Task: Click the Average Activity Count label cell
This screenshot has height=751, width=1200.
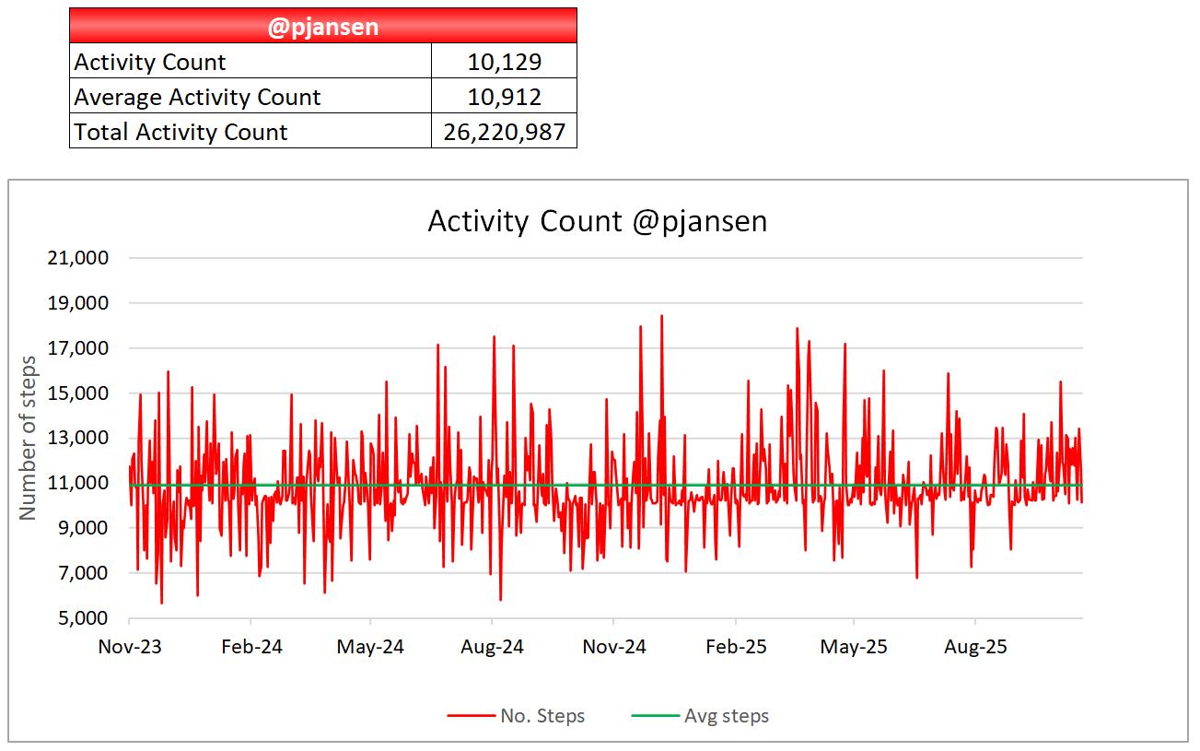Action: pyautogui.click(x=250, y=97)
